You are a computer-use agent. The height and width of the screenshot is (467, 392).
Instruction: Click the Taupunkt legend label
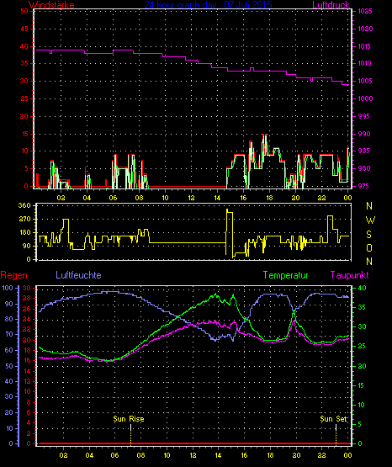(350, 275)
